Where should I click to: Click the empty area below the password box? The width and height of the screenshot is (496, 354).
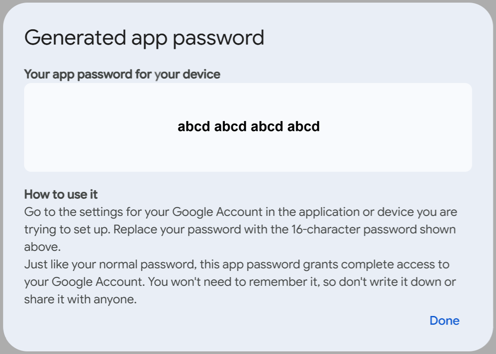click(248, 181)
